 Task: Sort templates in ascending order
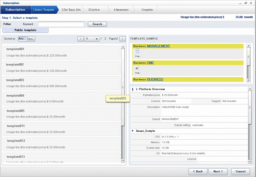22,39
